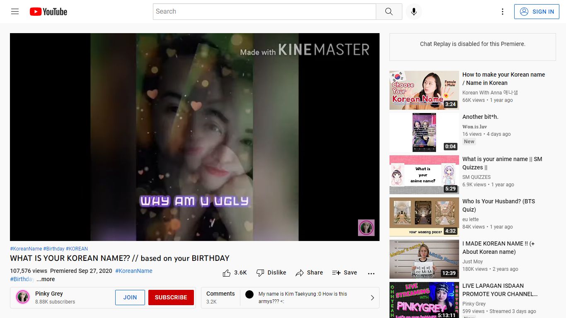This screenshot has height=318, width=566.
Task: Click title 'I MADE KOREAN NAME !!'
Action: 498,248
